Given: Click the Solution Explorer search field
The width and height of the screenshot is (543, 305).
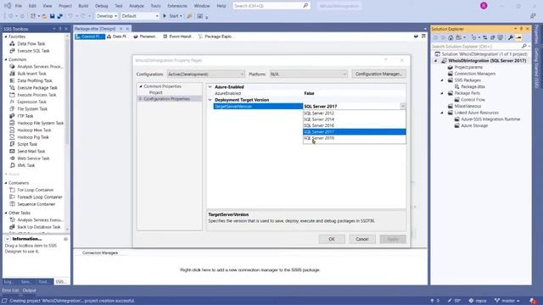Looking at the screenshot, I should pos(477,47).
